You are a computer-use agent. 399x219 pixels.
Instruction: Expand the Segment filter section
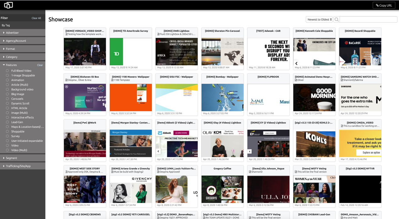(x=23, y=158)
